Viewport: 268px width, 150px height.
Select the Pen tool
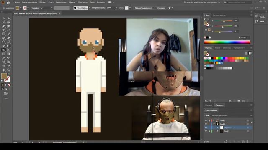pos(3,26)
